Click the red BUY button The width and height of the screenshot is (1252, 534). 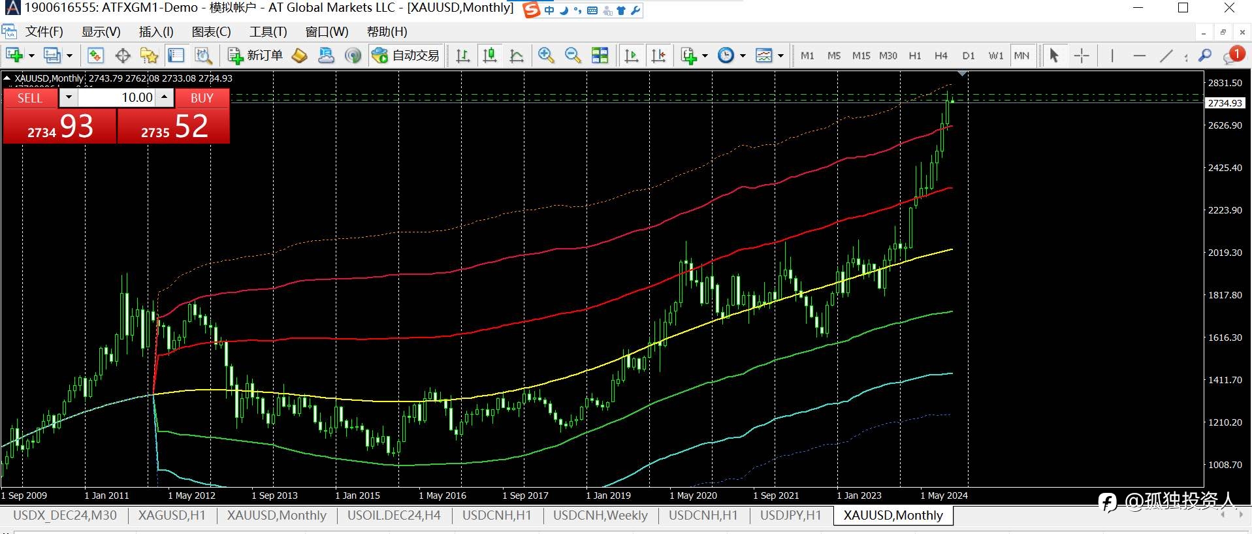click(x=202, y=98)
